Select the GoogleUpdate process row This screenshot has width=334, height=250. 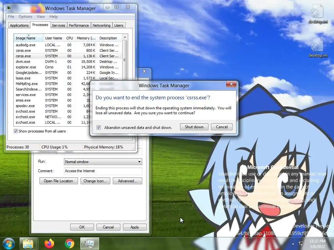68,73
